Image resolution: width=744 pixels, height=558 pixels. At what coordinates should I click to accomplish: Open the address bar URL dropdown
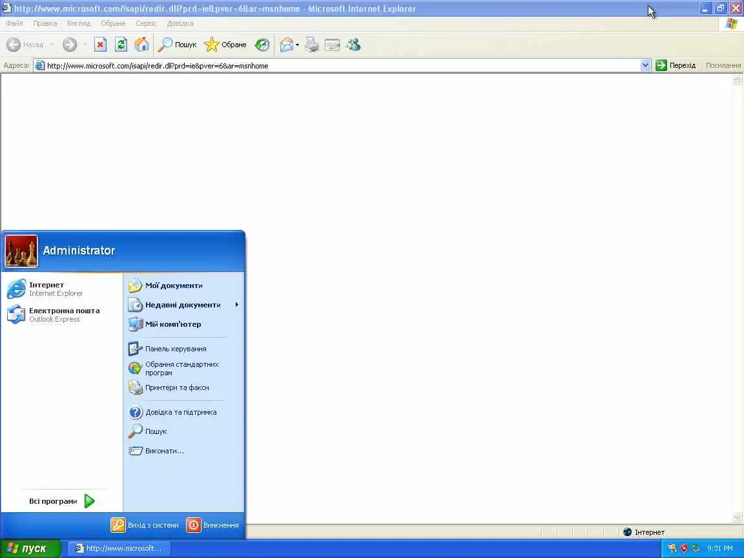click(x=645, y=65)
